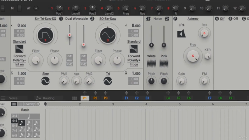The width and height of the screenshot is (249, 140).
Task: Click the bar grid view icon
Action: point(14,104)
